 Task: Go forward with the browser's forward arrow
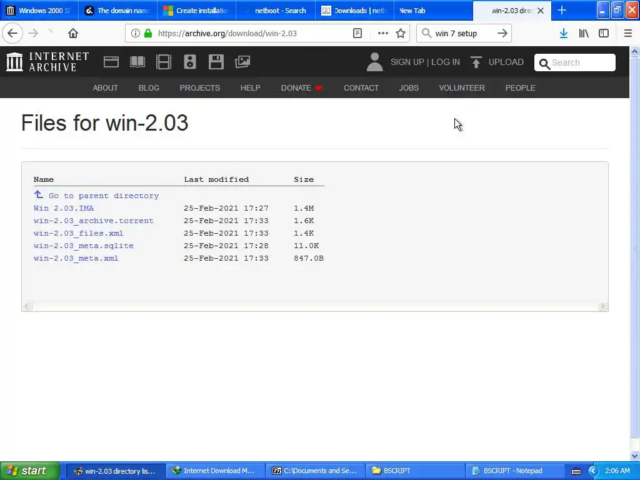click(x=34, y=34)
